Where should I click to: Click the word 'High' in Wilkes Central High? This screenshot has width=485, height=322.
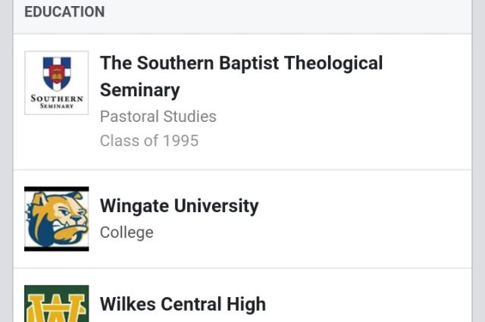tap(246, 305)
